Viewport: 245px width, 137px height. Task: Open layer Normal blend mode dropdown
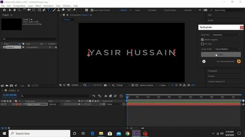coord(54,104)
